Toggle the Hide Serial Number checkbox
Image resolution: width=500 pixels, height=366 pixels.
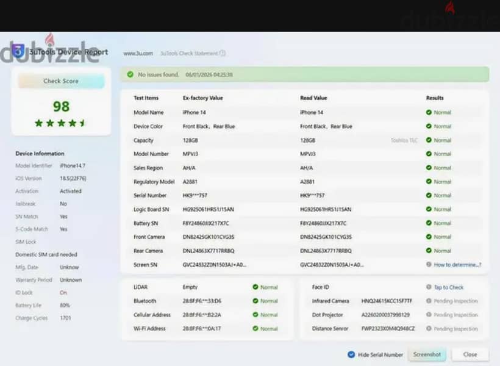pos(351,354)
